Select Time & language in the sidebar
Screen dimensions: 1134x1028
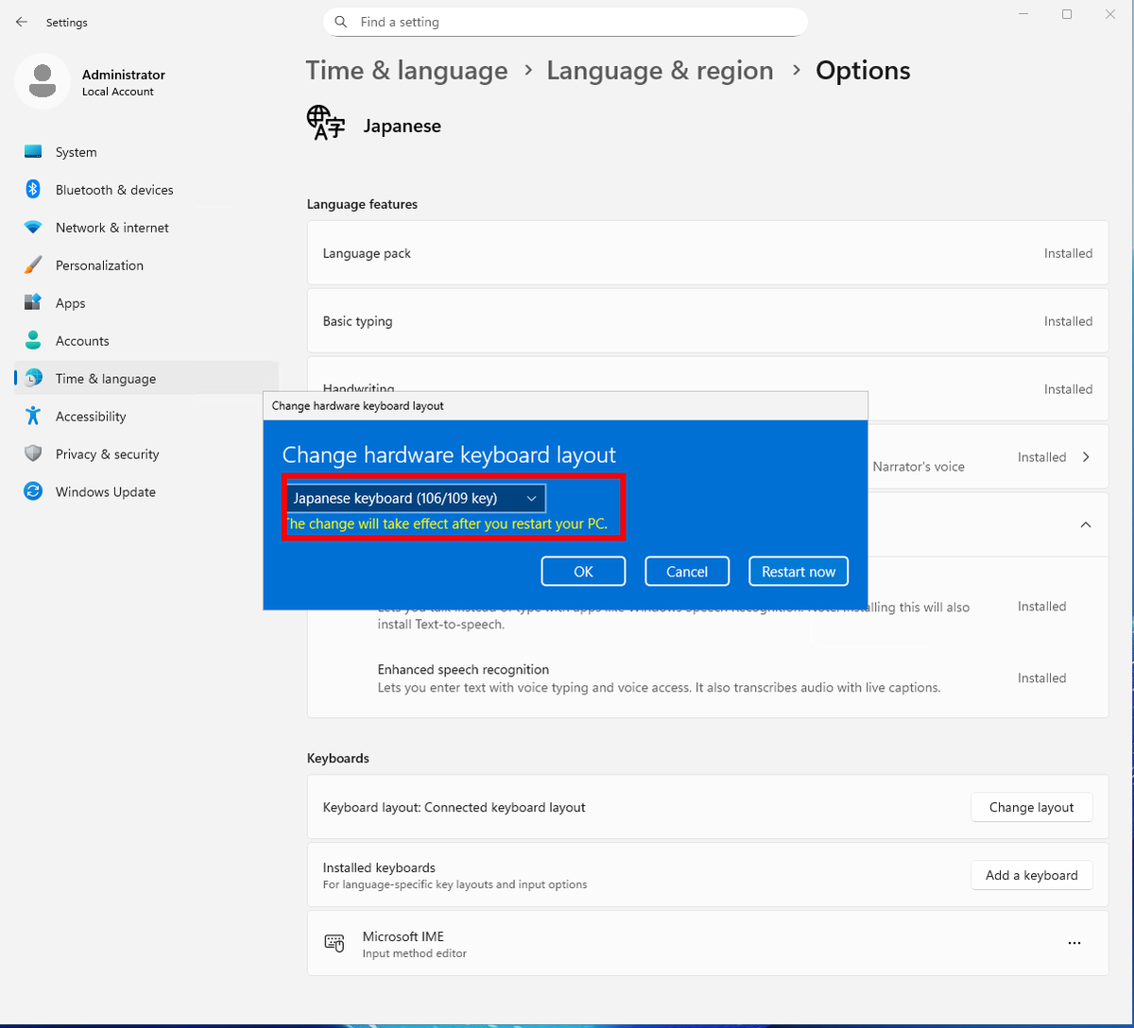[x=107, y=378]
